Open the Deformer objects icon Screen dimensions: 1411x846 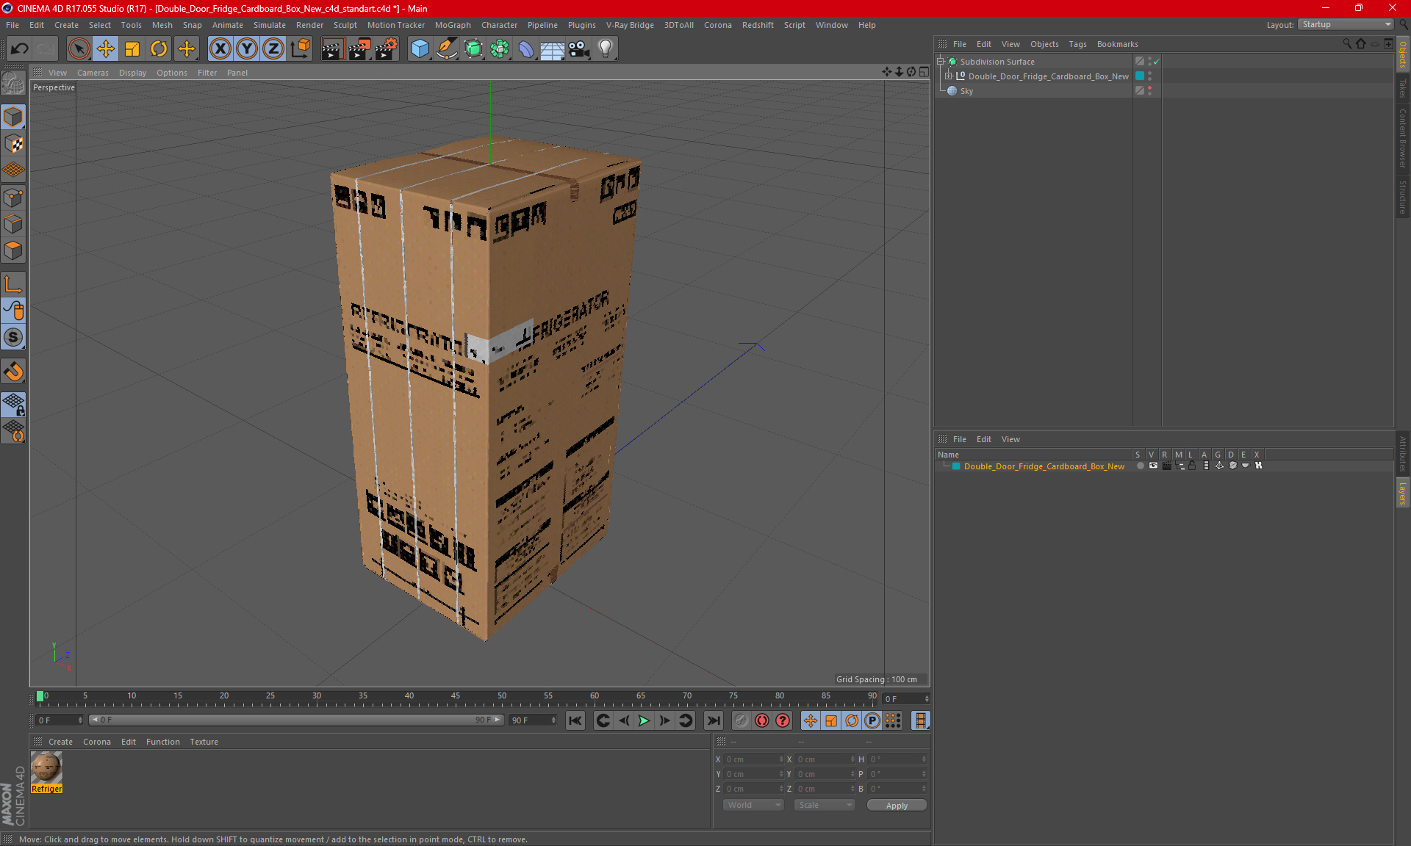pos(526,49)
